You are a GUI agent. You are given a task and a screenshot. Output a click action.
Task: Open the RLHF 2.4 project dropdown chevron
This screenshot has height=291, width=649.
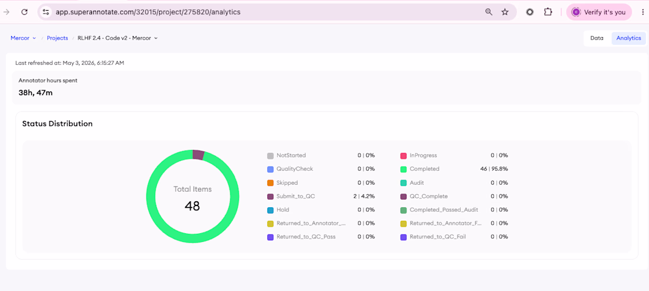[x=156, y=38]
